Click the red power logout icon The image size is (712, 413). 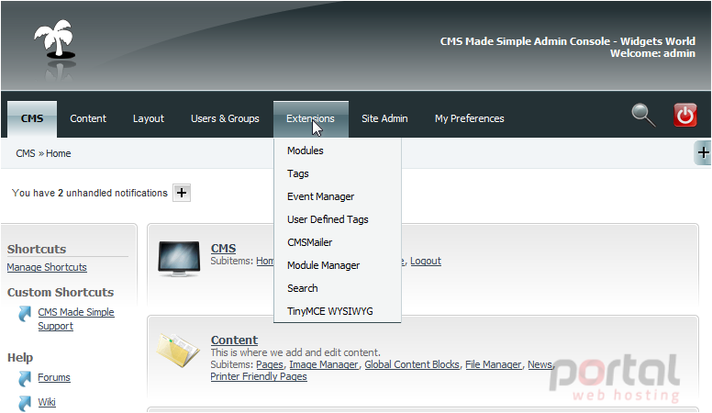tap(684, 115)
